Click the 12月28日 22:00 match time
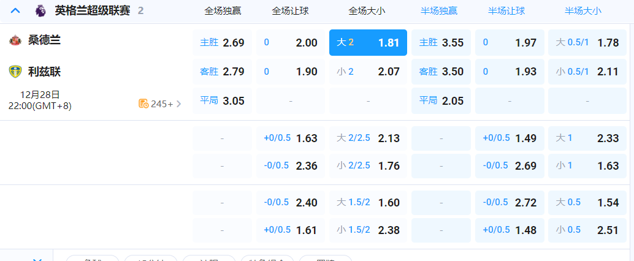The width and height of the screenshot is (634, 261). 40,100
